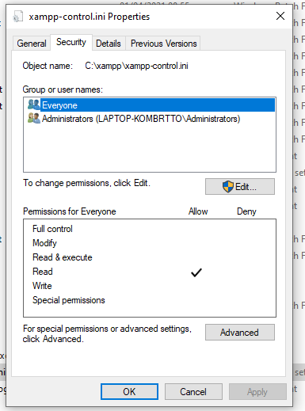Click the Modify permission row
This screenshot has height=411, width=305.
click(x=150, y=243)
